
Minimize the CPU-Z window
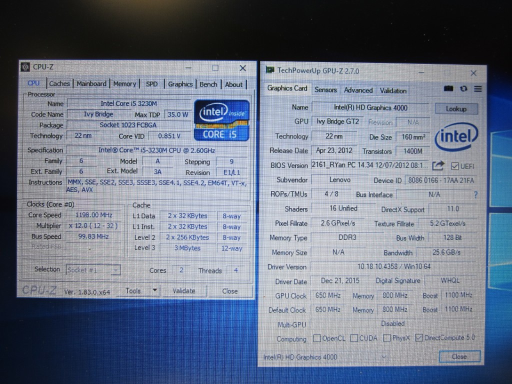click(x=188, y=67)
